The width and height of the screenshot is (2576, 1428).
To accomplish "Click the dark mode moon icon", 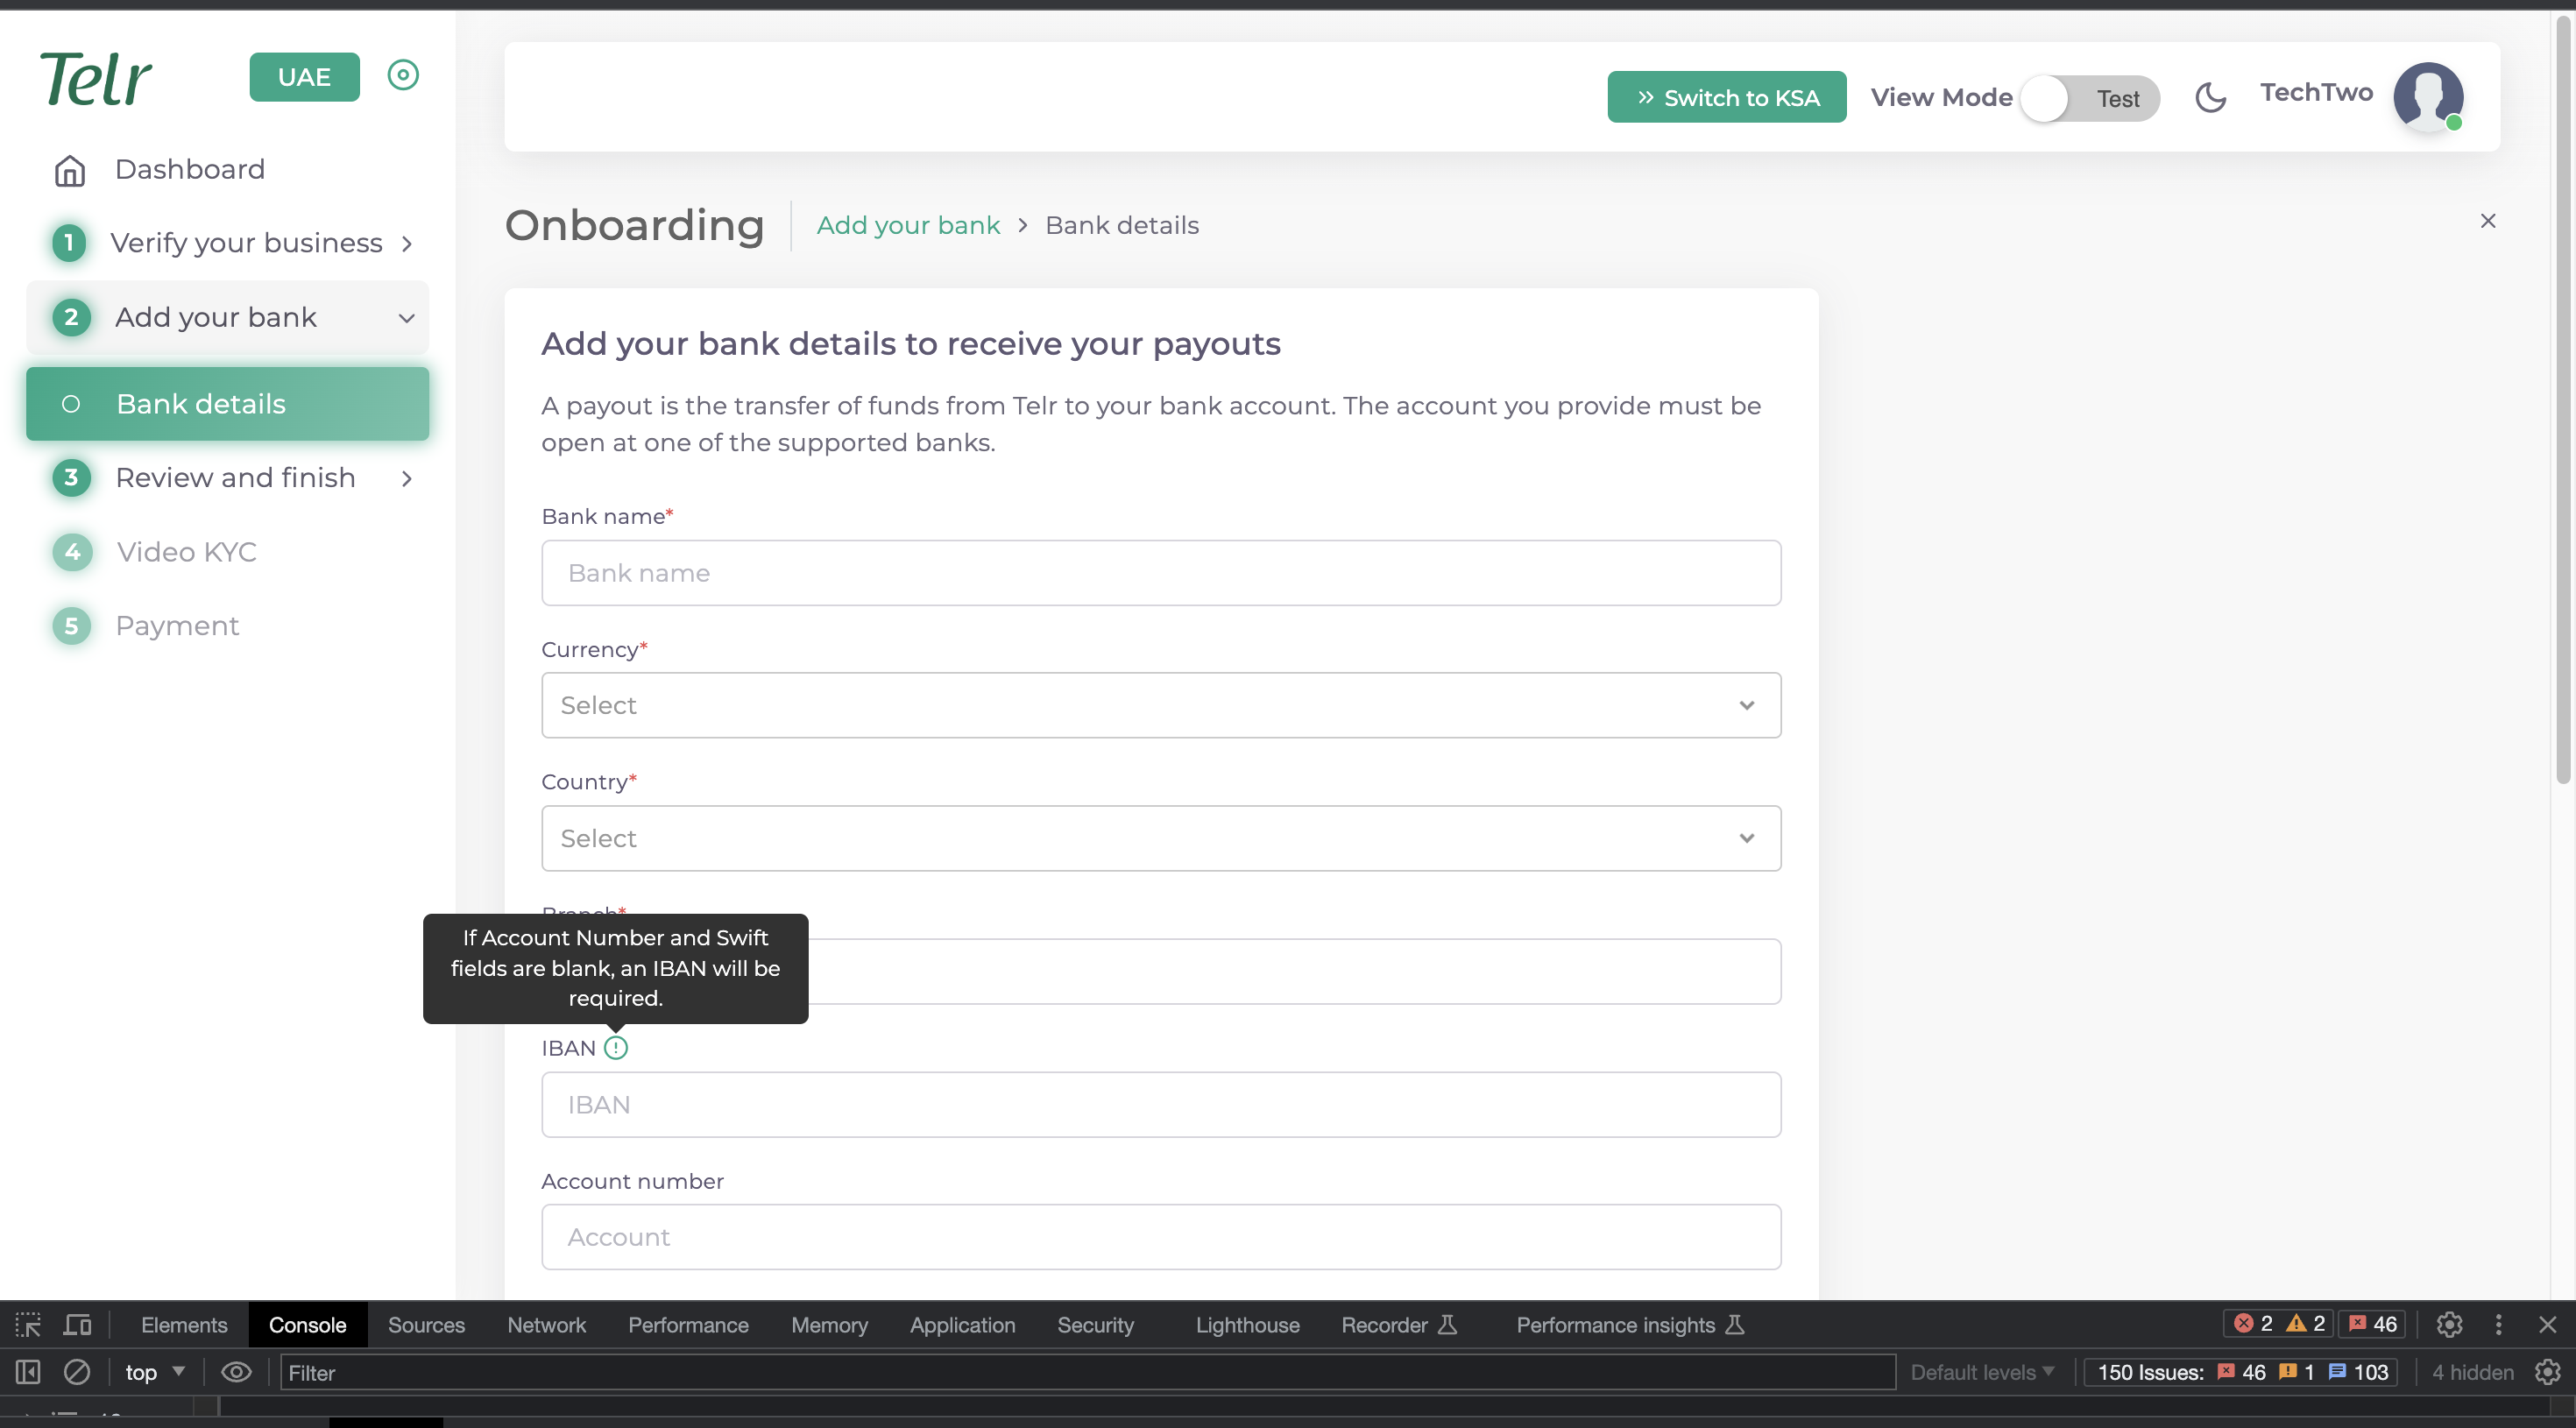I will point(2210,98).
